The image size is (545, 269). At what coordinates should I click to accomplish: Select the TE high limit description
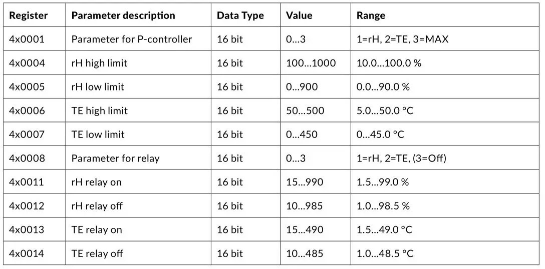click(100, 110)
